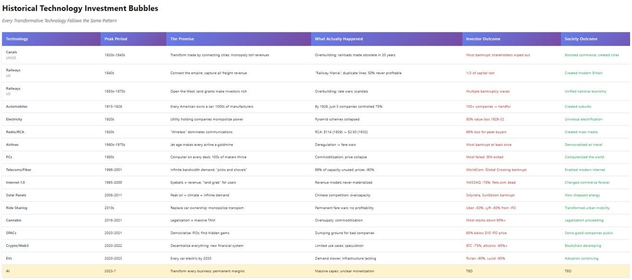Click the The Promise column header

point(239,39)
